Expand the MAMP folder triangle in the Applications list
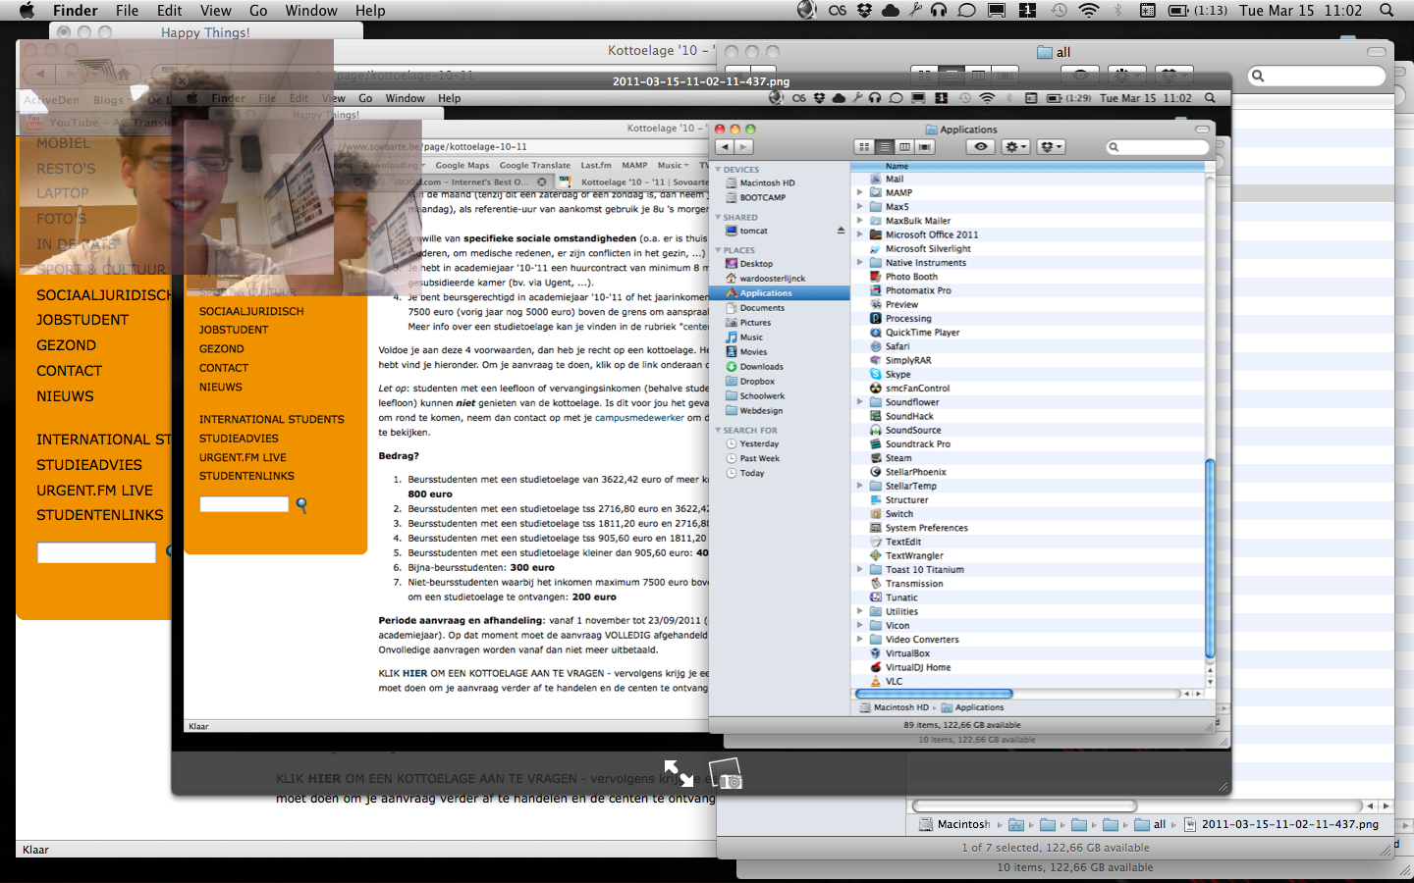The height and width of the screenshot is (883, 1414). 860,192
